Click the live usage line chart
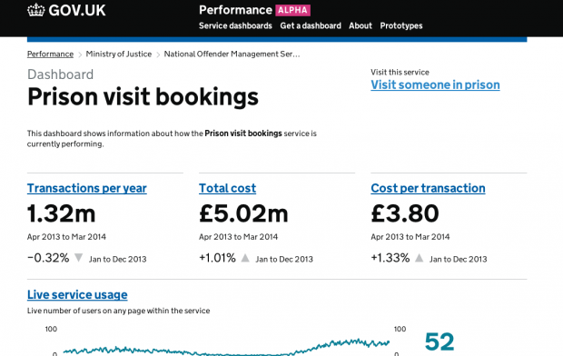This screenshot has height=356, width=563. pos(226,347)
